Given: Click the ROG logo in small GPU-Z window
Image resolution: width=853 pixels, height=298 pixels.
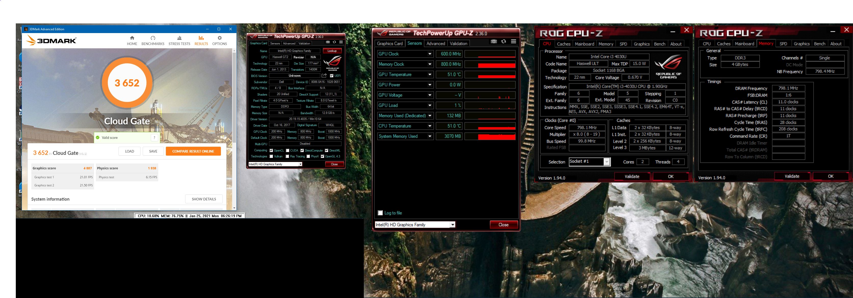Looking at the screenshot, I should (x=332, y=63).
